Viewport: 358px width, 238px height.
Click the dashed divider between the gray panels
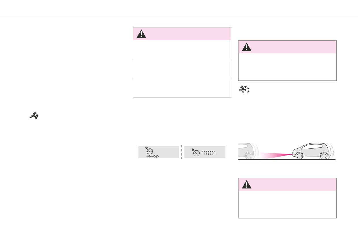(x=182, y=152)
